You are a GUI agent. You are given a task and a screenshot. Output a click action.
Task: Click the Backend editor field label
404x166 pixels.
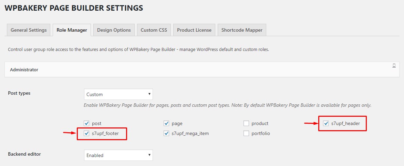click(x=24, y=154)
